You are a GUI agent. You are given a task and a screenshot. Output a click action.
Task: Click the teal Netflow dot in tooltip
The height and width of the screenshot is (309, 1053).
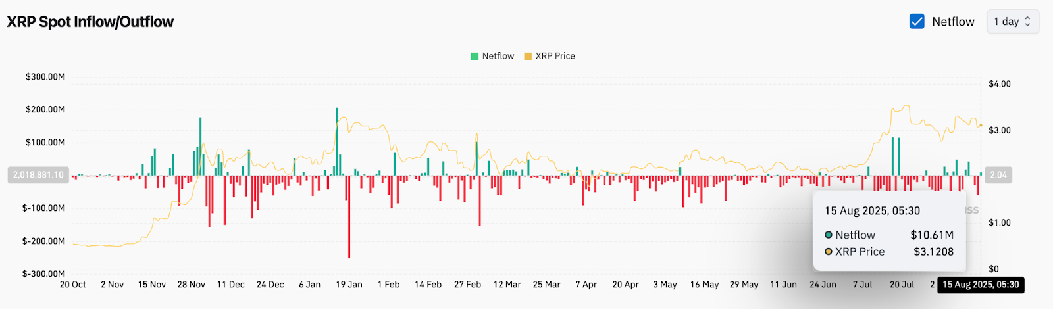point(829,235)
